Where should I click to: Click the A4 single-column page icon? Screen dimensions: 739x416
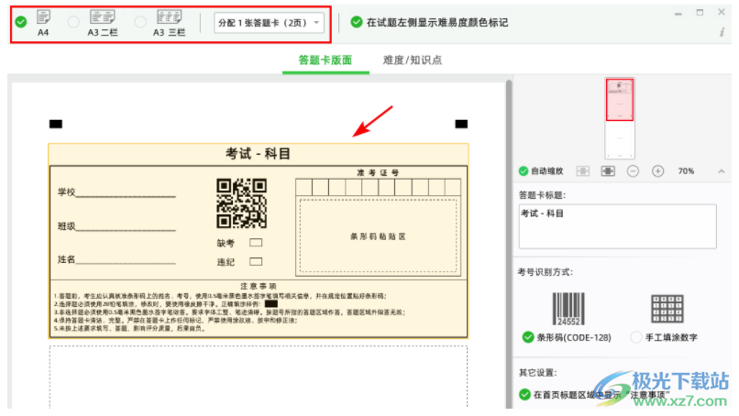tap(43, 17)
